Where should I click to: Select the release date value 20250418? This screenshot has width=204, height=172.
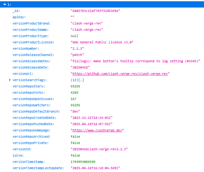click(x=80, y=67)
